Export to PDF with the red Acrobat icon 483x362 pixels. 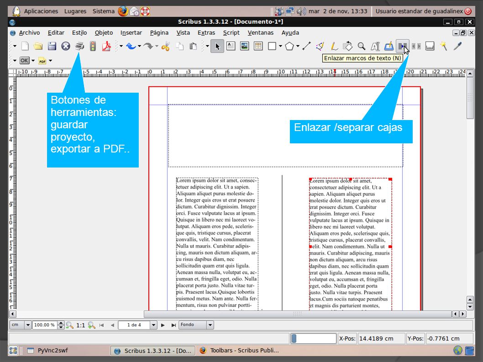pyautogui.click(x=106, y=46)
